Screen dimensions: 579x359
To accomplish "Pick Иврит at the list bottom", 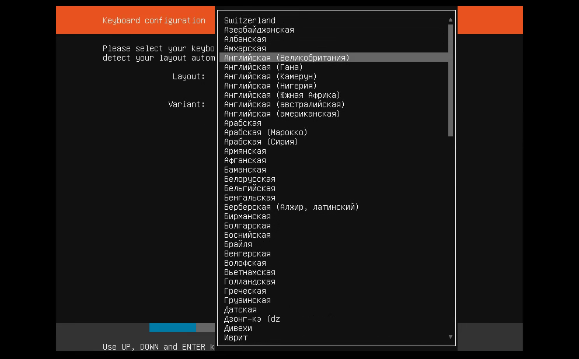I will [x=236, y=337].
